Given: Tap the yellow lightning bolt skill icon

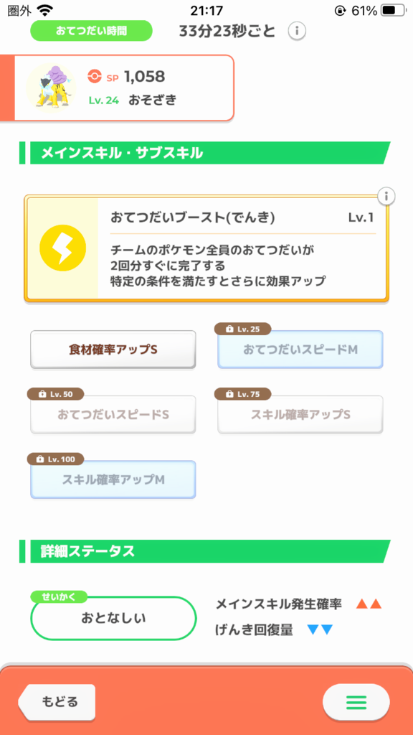Looking at the screenshot, I should tap(63, 247).
